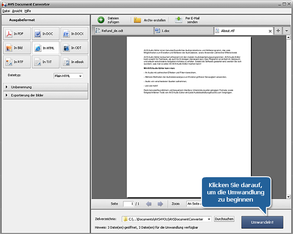This screenshot has width=293, height=234.
Task: Add a new file tab with plus
Action: pos(278,31)
